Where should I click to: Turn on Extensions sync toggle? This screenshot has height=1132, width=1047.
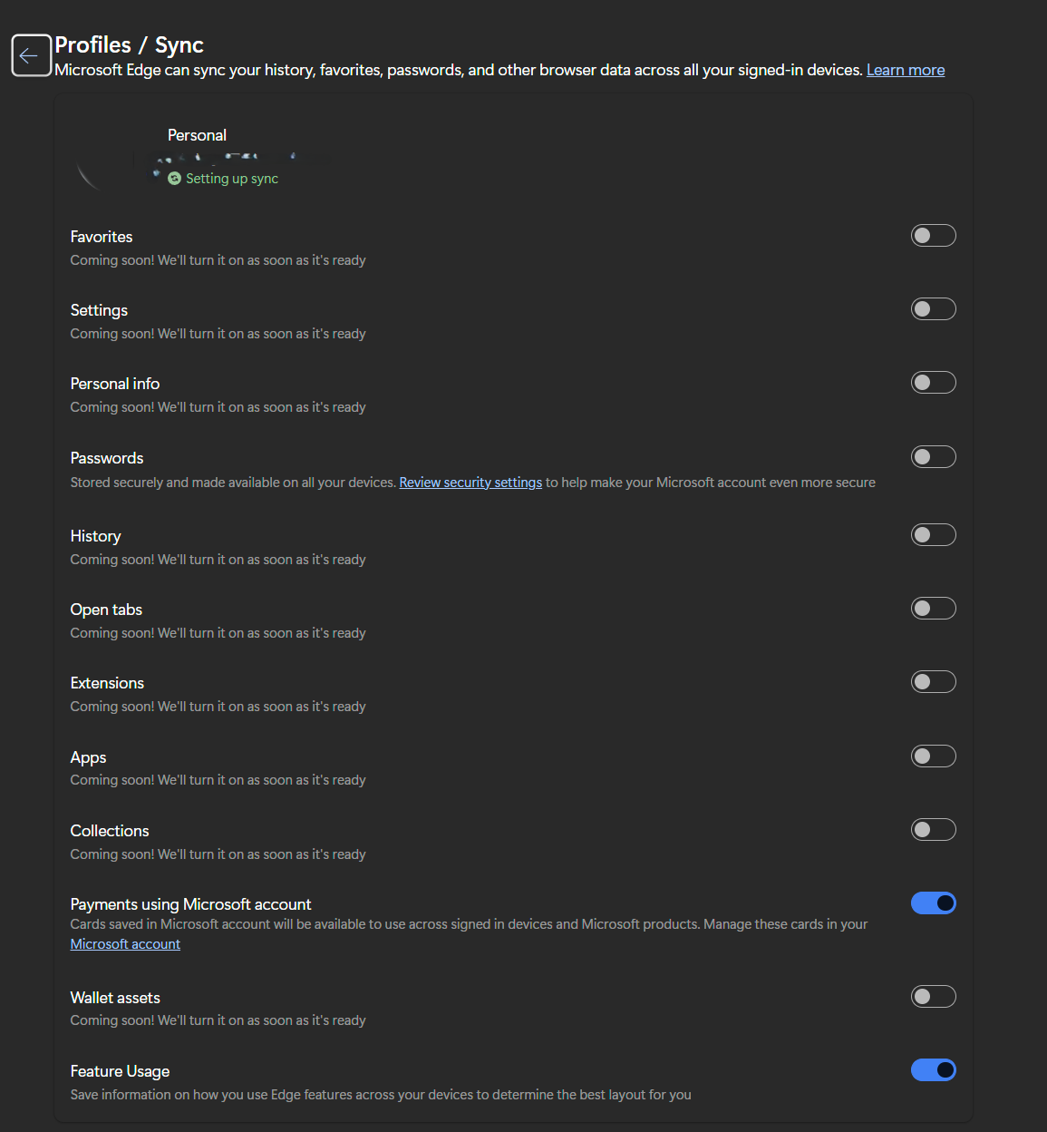point(933,682)
